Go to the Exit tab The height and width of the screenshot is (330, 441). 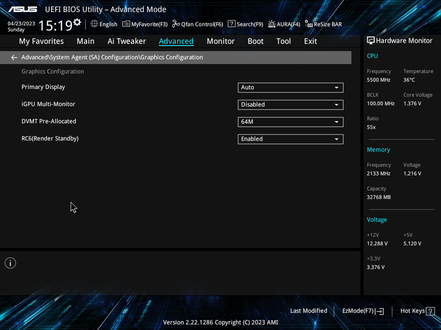311,41
